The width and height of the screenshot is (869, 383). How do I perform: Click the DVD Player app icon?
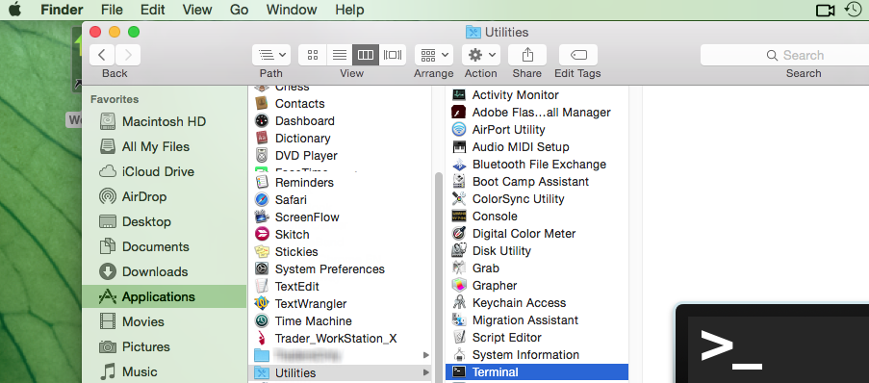[262, 155]
